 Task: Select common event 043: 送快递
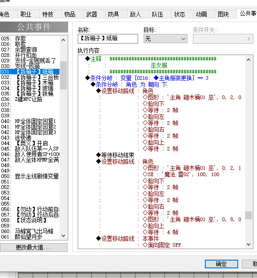[x=30, y=138]
